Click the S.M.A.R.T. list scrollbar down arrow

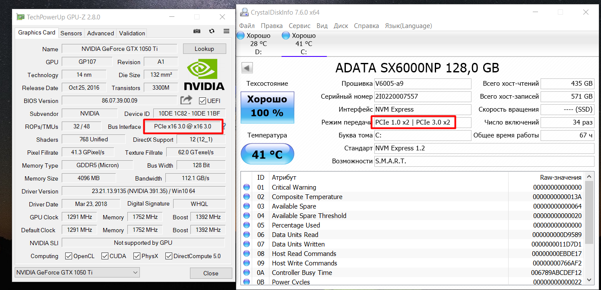point(590,280)
